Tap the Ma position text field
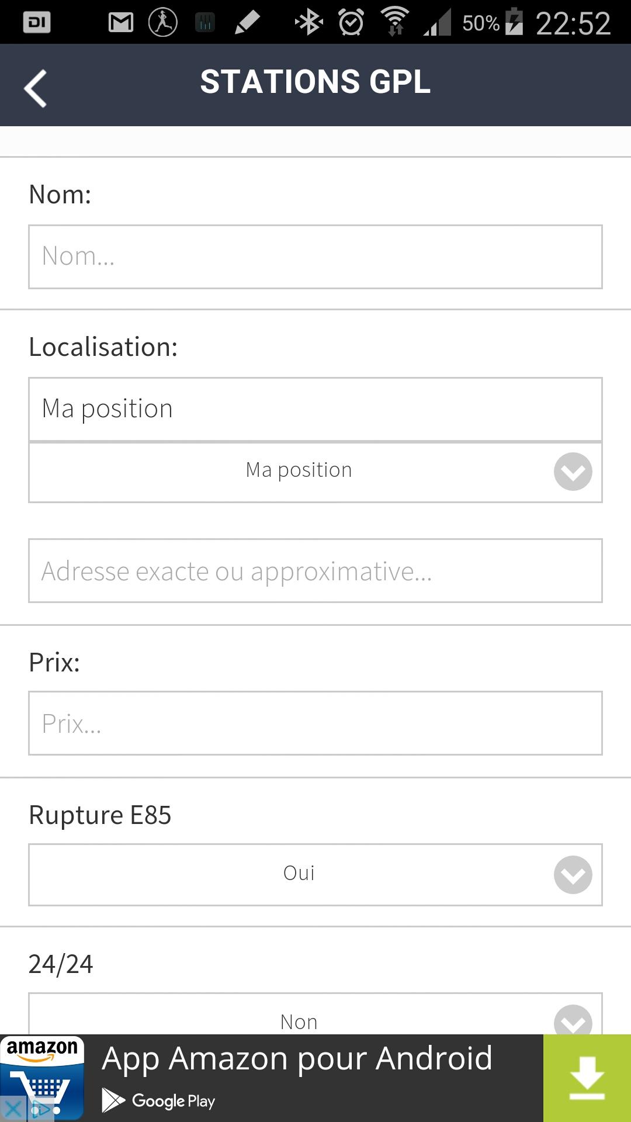 click(315, 409)
